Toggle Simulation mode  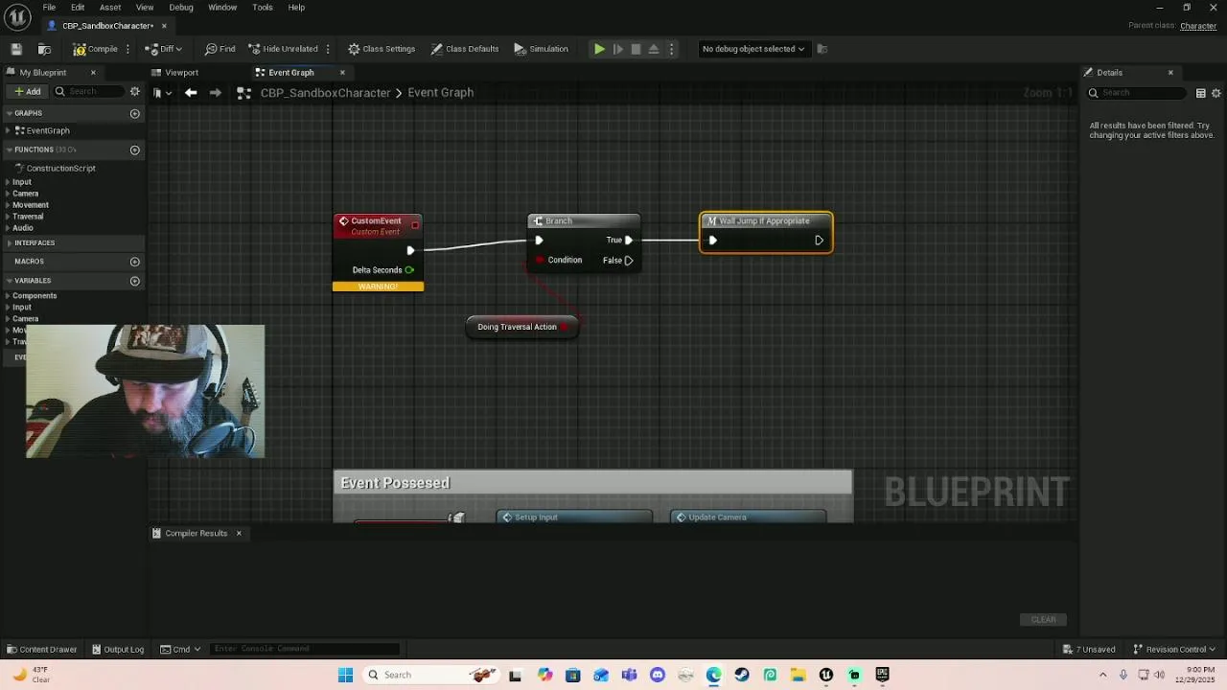point(541,49)
